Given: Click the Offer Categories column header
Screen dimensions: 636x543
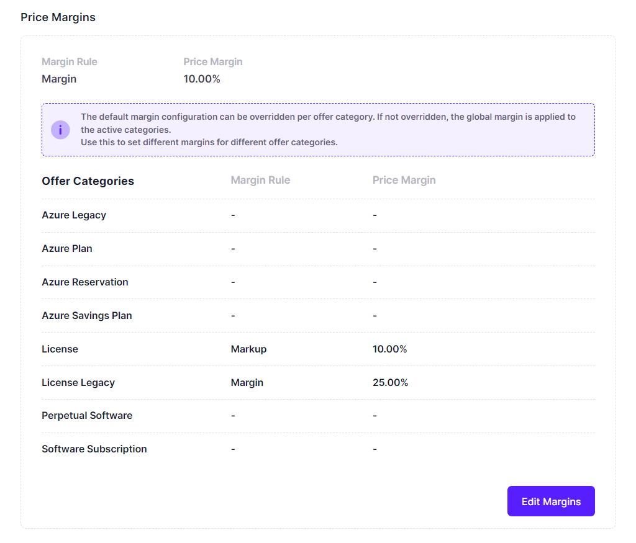Looking at the screenshot, I should point(88,181).
